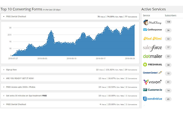The image size is (183, 115).
Task: Click MailChimp subscriber count 108
Action: click(x=168, y=22)
